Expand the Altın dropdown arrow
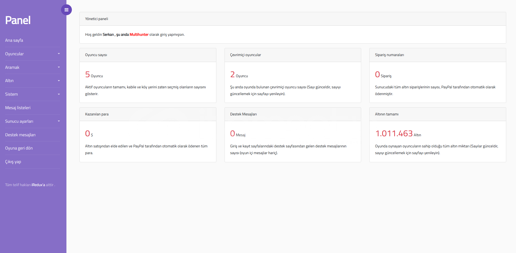This screenshot has height=253, width=516. [x=59, y=81]
